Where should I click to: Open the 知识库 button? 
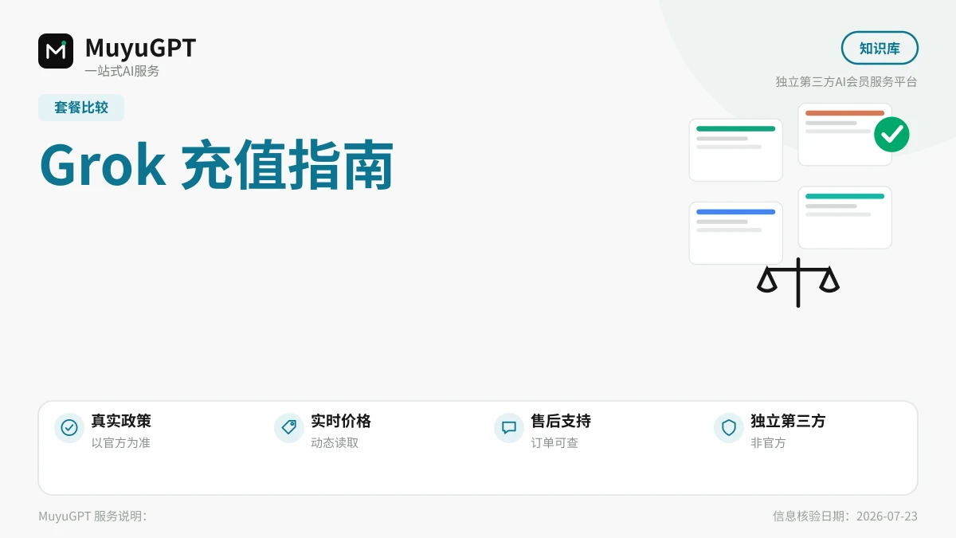tap(880, 48)
